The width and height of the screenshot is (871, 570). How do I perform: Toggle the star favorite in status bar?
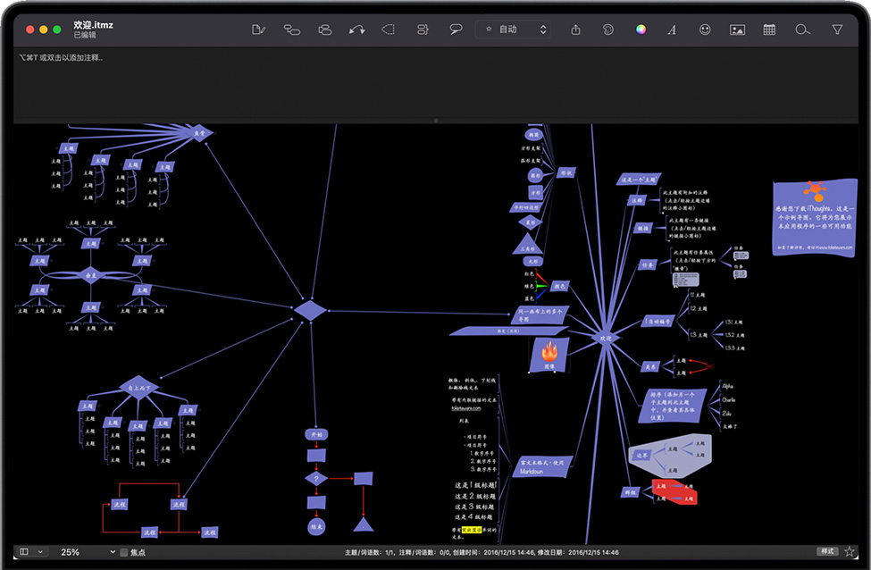tap(850, 552)
